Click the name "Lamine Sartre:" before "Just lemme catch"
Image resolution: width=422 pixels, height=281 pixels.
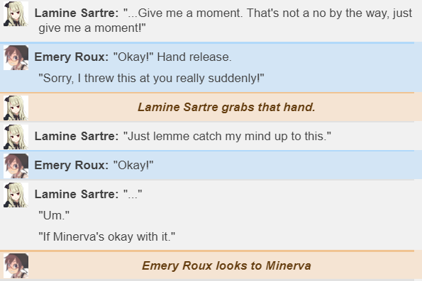[x=77, y=136]
